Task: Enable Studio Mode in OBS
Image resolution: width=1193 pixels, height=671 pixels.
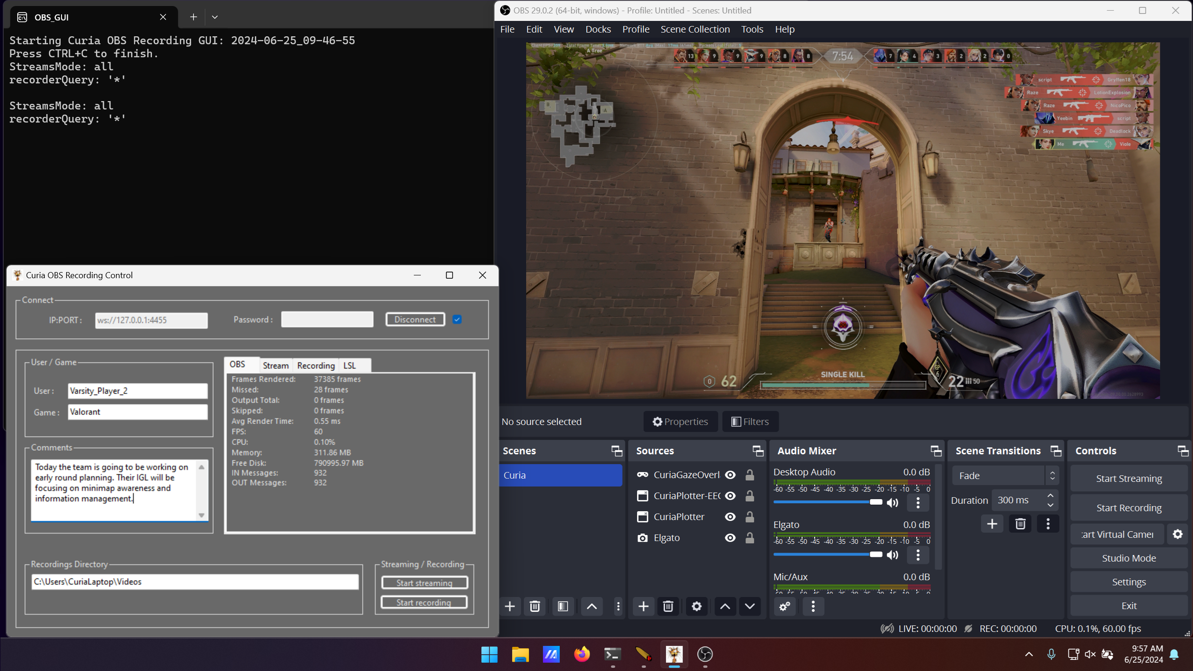Action: pyautogui.click(x=1129, y=558)
